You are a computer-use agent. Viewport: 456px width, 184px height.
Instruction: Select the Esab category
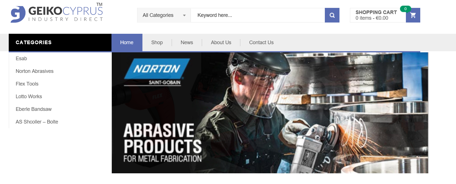click(21, 59)
